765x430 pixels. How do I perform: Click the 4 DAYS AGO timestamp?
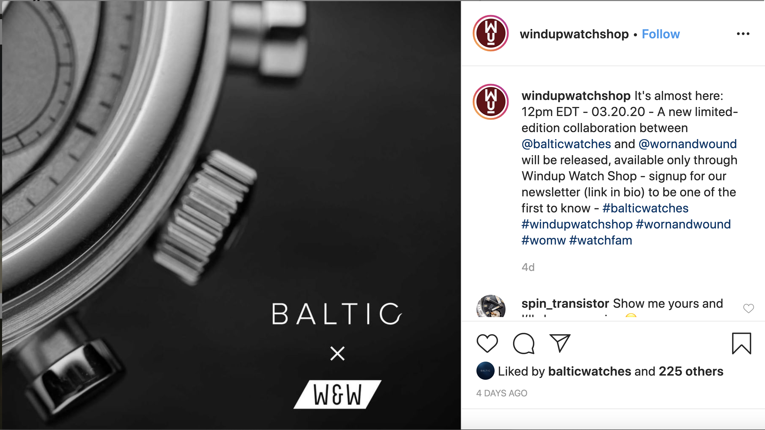(502, 393)
